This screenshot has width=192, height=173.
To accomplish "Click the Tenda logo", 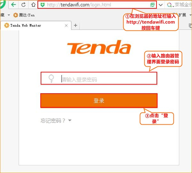I will click(99, 47).
